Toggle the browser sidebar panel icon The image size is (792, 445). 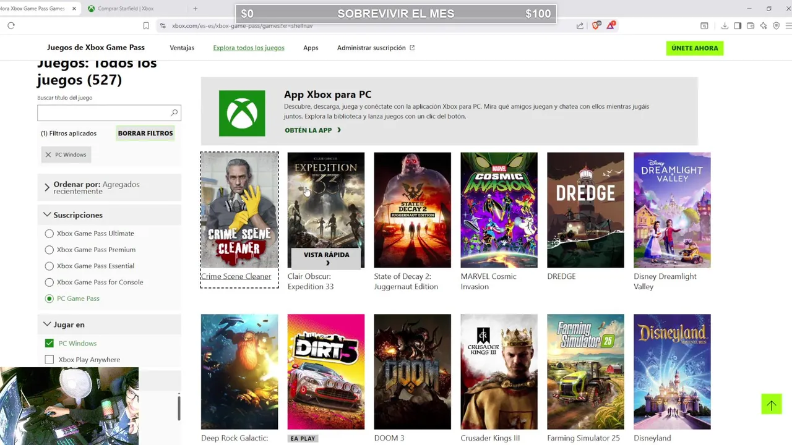[x=738, y=25]
